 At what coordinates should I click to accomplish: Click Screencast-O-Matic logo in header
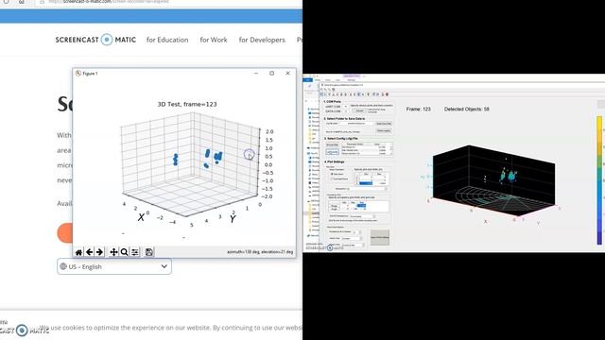click(95, 40)
